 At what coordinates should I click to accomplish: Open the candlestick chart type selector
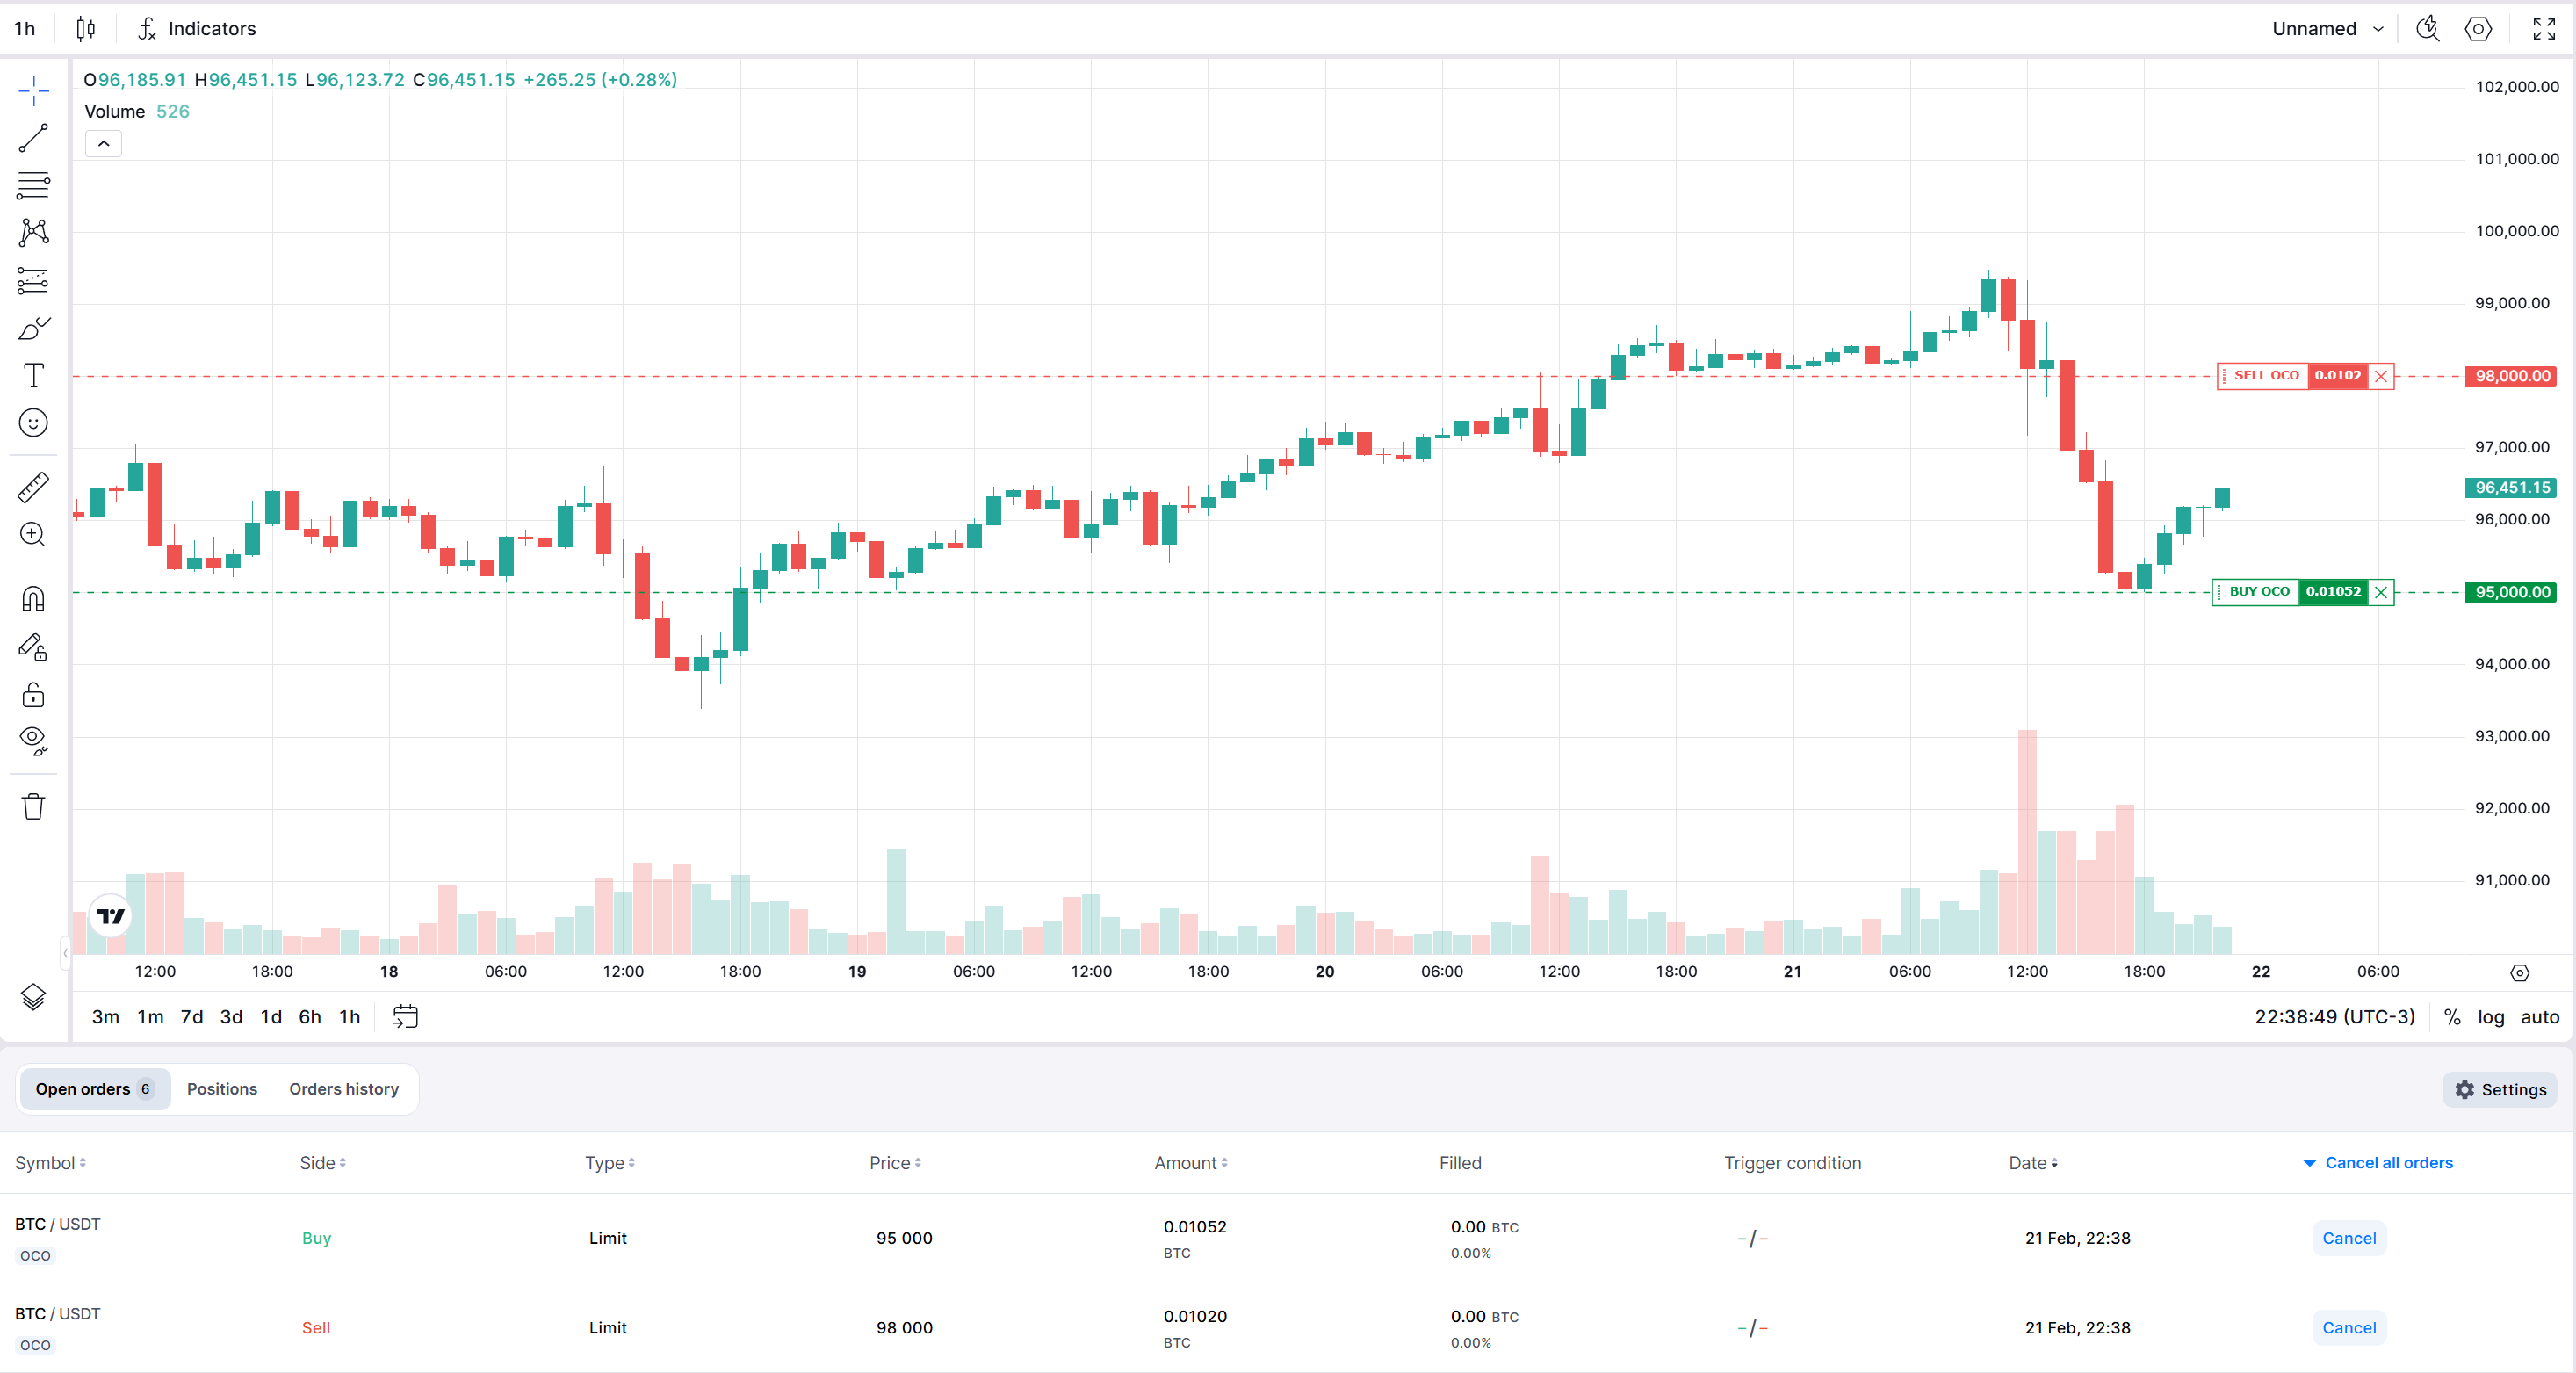pos(86,29)
